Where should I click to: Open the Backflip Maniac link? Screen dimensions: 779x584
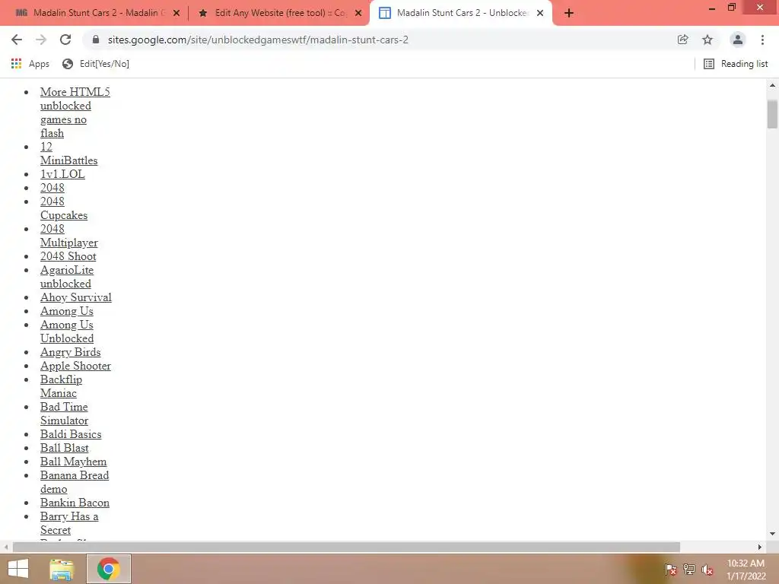point(61,386)
